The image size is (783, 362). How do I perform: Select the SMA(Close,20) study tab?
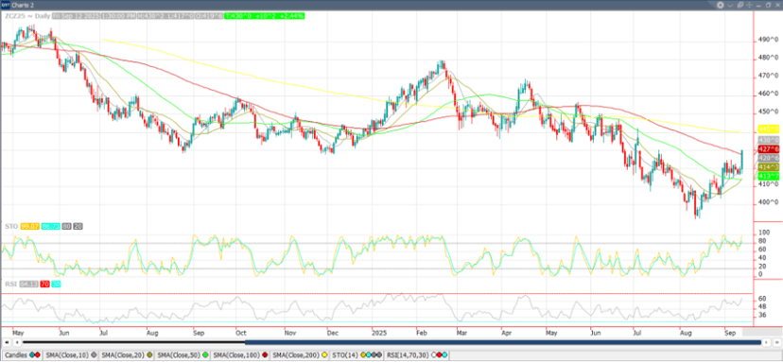(x=127, y=355)
